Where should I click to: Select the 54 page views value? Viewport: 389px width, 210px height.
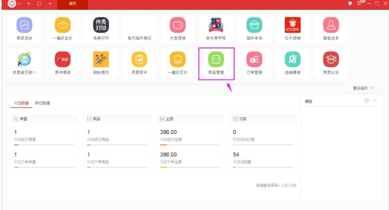(236, 155)
